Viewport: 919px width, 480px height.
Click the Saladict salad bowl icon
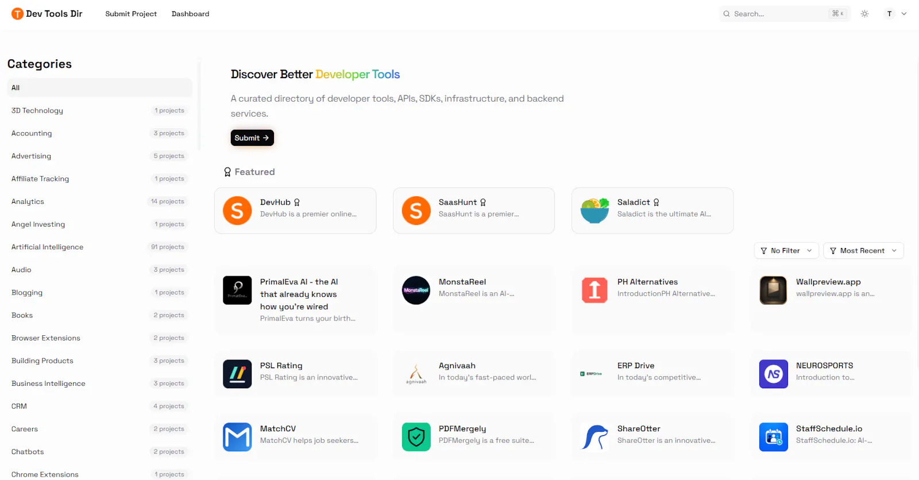coord(595,211)
